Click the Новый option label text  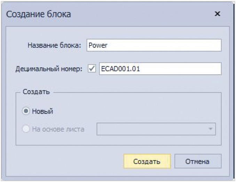coord(42,111)
